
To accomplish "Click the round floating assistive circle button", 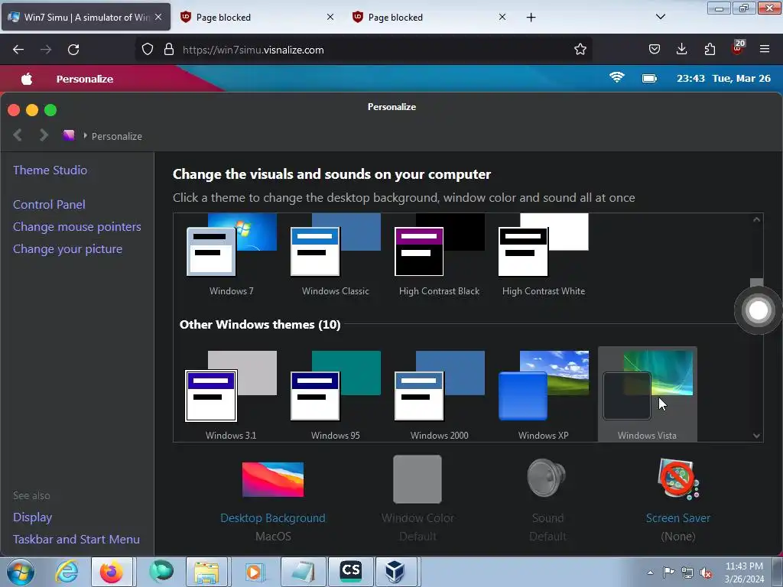I will tap(758, 310).
